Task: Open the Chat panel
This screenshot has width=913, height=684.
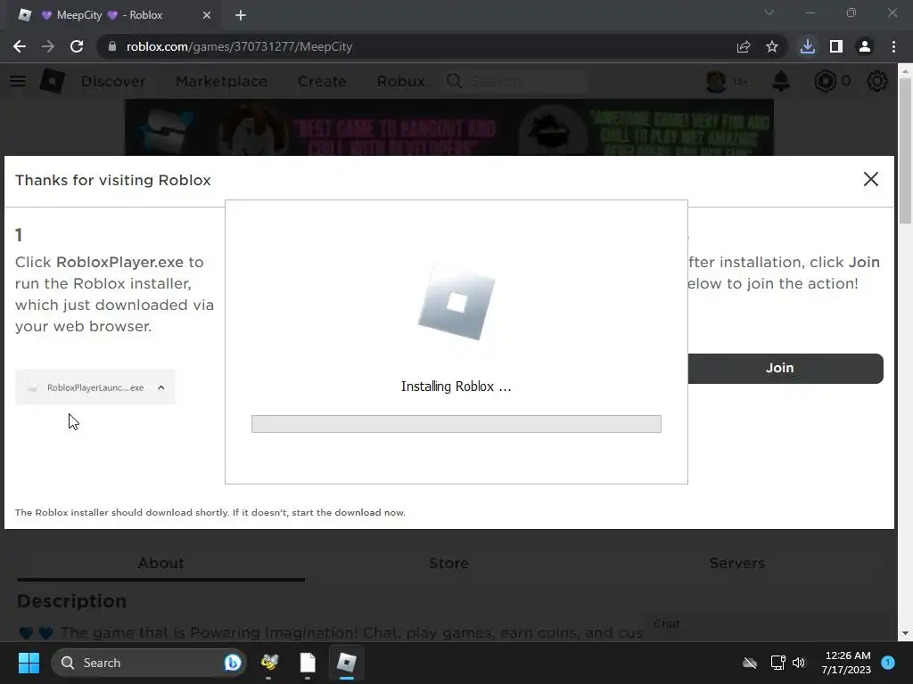Action: 667,623
